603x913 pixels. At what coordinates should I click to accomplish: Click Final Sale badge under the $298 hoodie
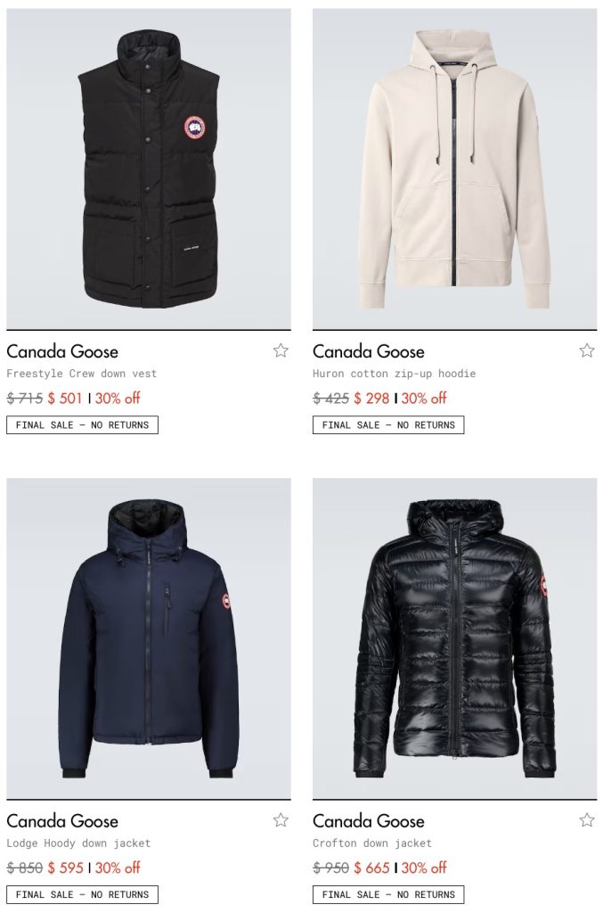click(x=388, y=425)
